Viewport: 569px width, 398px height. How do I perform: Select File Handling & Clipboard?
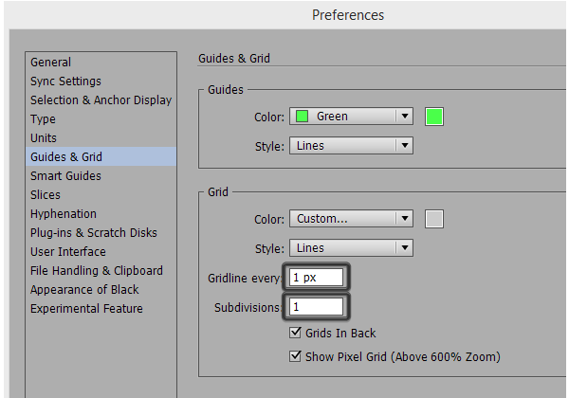(x=96, y=271)
